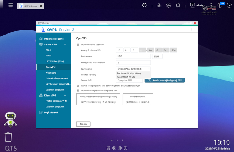Maximize the QVPN Service window
The image size is (234, 152).
[x=191, y=23]
